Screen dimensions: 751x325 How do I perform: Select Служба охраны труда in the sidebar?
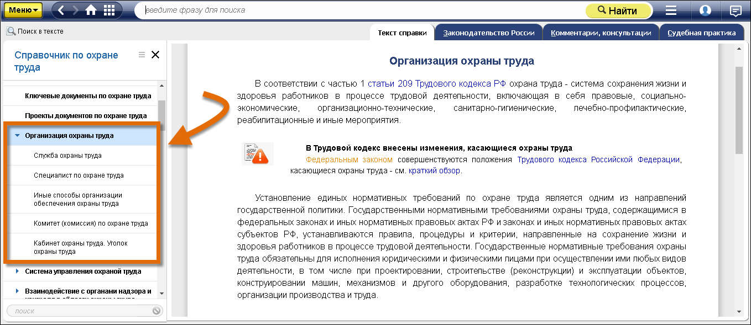pyautogui.click(x=67, y=156)
